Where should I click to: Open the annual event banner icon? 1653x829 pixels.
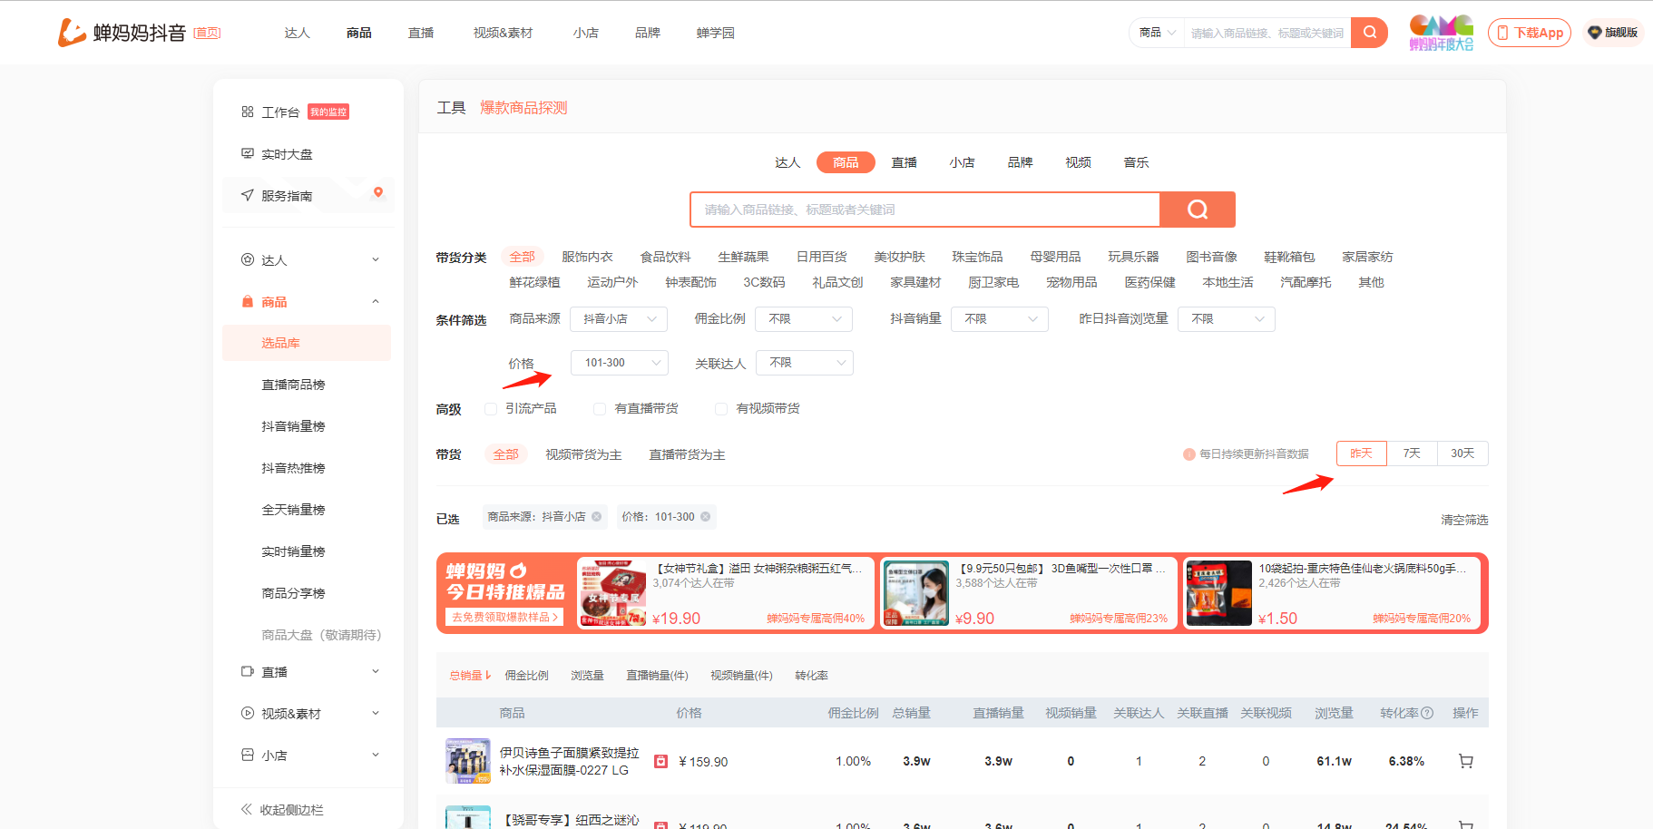pyautogui.click(x=1441, y=33)
